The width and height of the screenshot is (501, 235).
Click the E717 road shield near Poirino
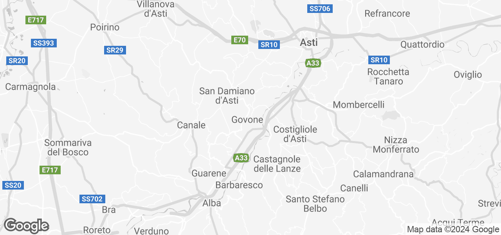[36, 20]
